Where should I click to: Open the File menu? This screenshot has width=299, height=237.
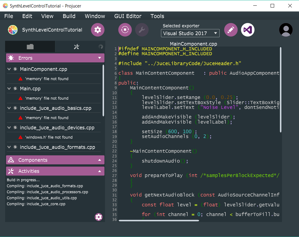[x=9, y=16]
